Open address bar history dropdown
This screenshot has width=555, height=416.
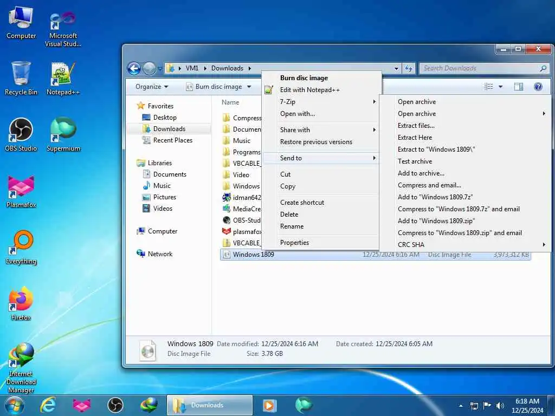pyautogui.click(x=396, y=68)
